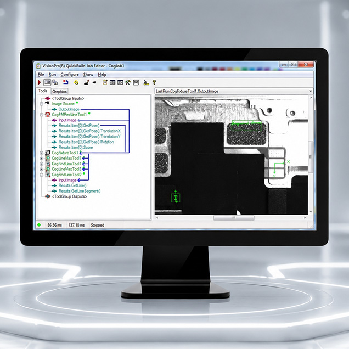Click the horizontal scrollbar thumb
349x349 pixels.
pos(234,218)
